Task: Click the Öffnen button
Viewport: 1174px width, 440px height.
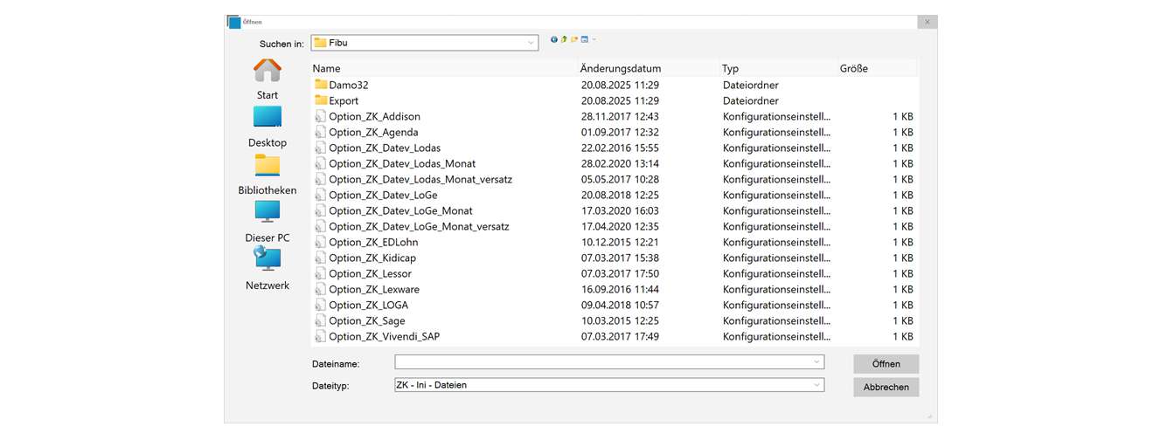Action: pyautogui.click(x=886, y=364)
